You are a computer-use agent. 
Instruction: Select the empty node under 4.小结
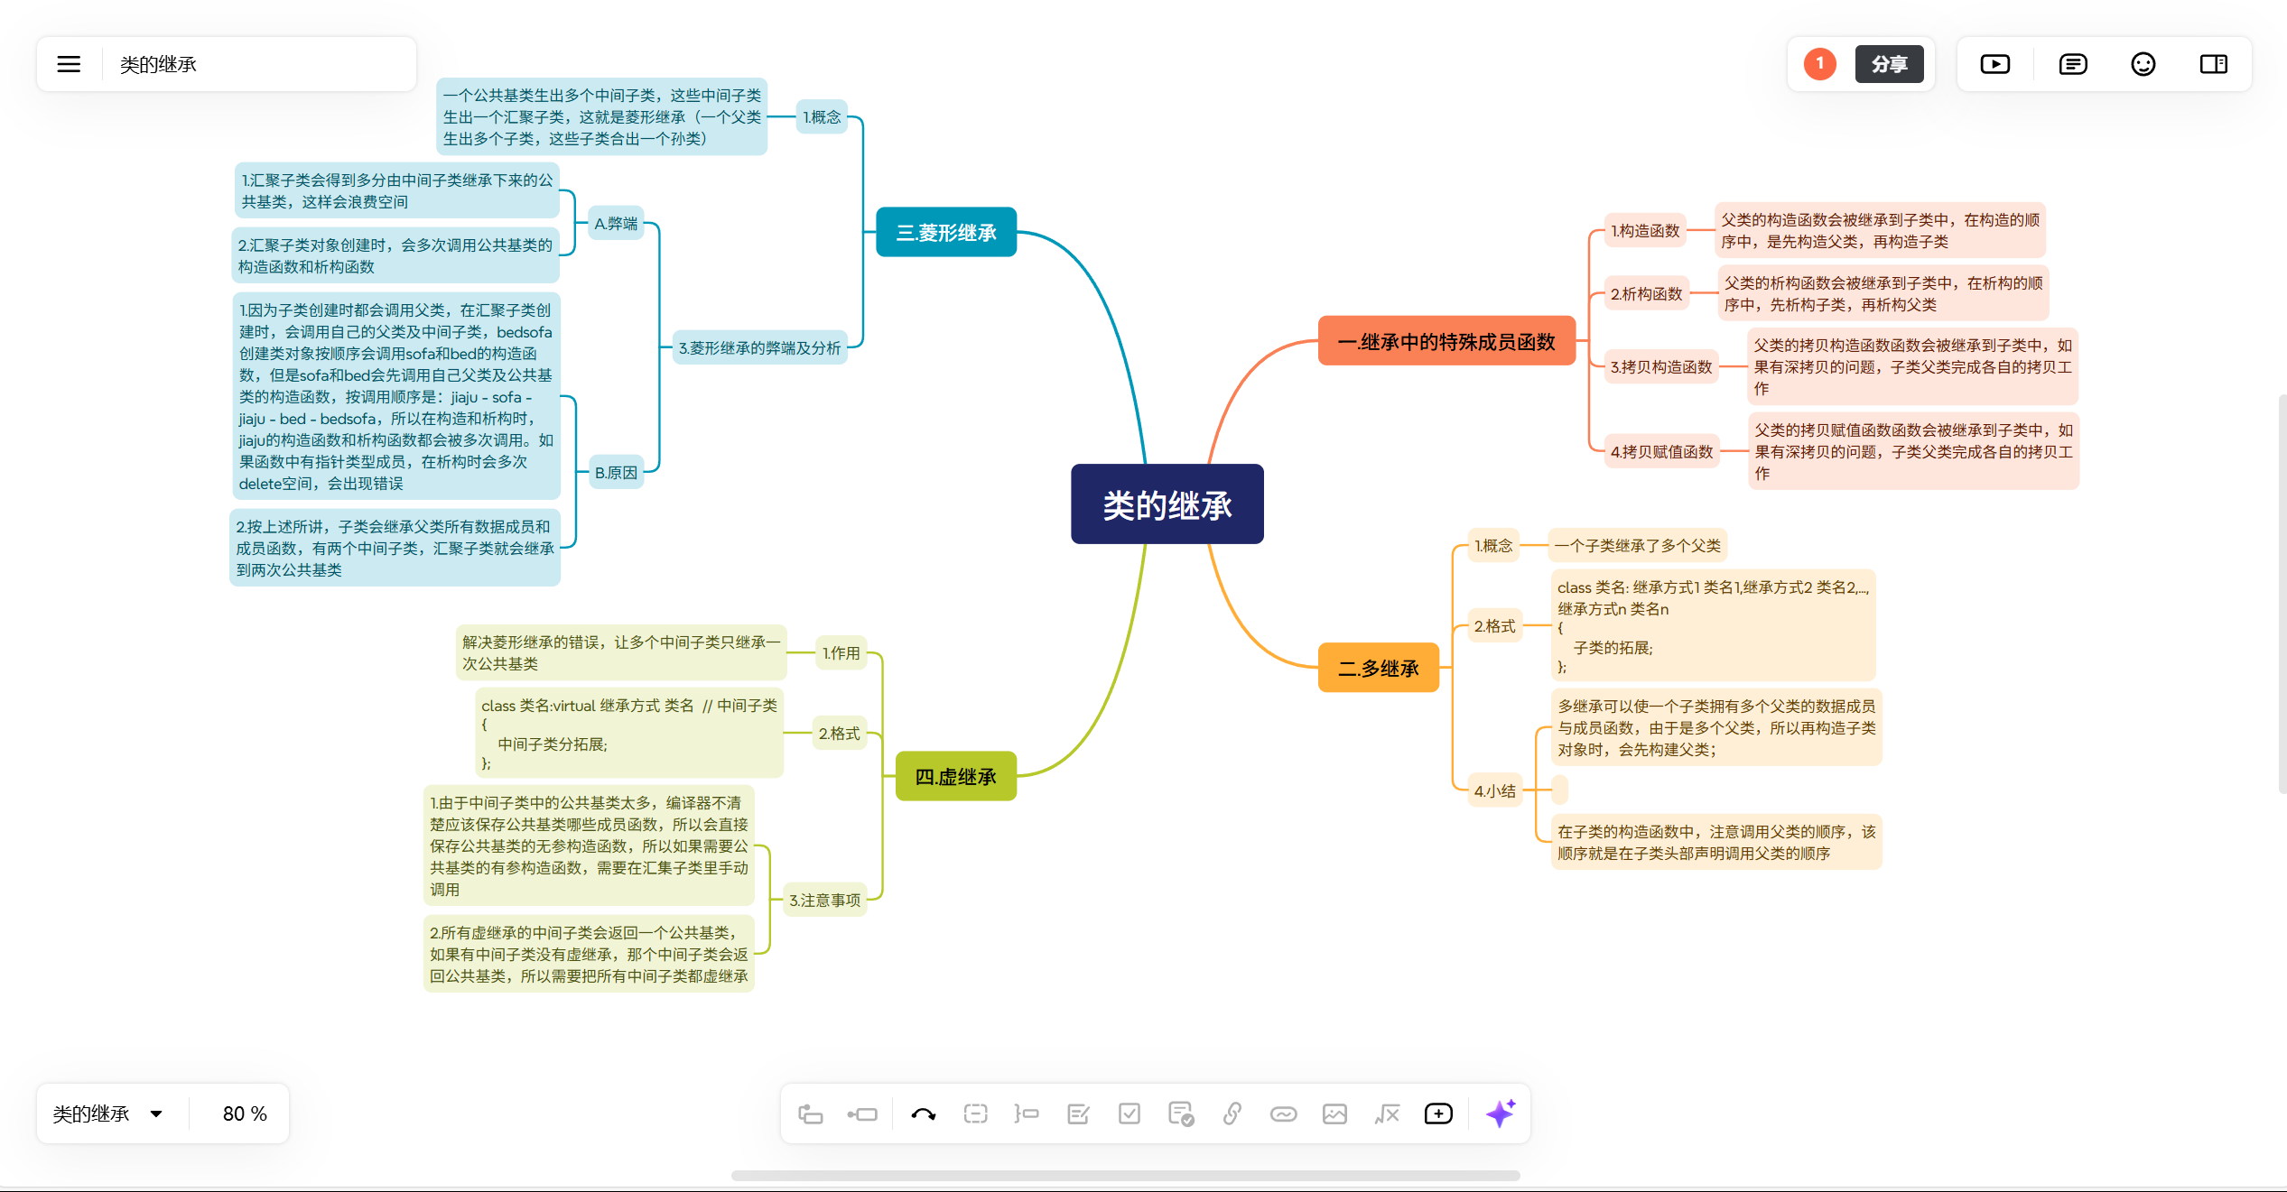tap(1559, 790)
